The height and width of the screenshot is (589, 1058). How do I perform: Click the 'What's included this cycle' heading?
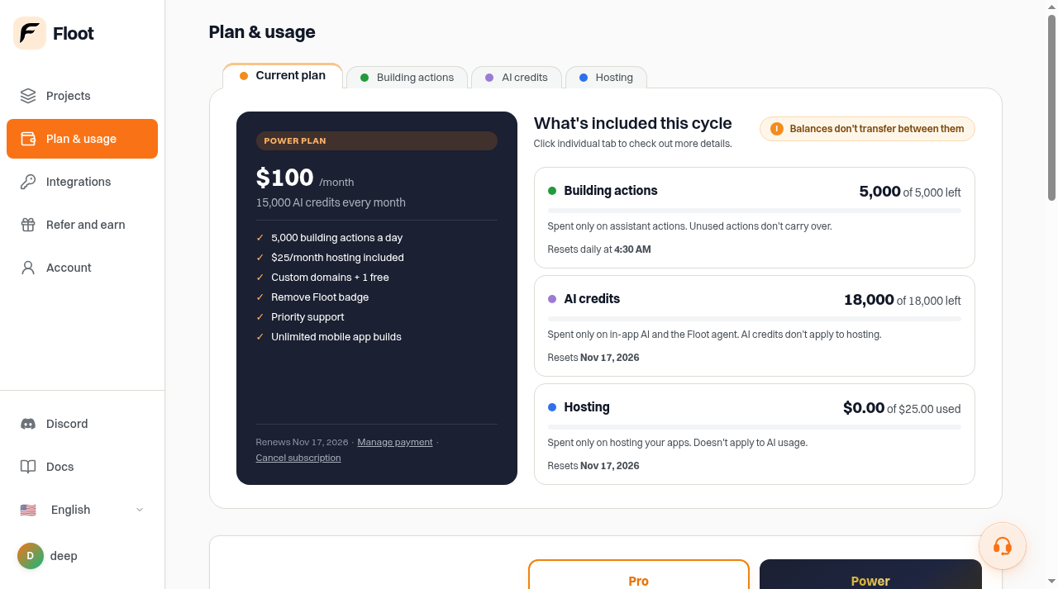pyautogui.click(x=633, y=123)
